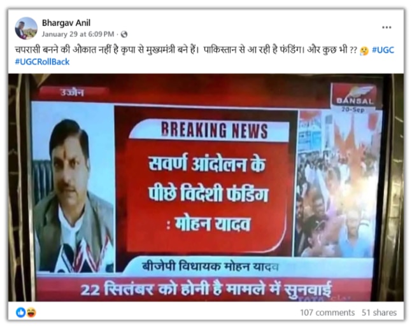Viewport: 412px width, 329px height.
Task: Click the Bansal channel logo in image
Action: click(355, 95)
